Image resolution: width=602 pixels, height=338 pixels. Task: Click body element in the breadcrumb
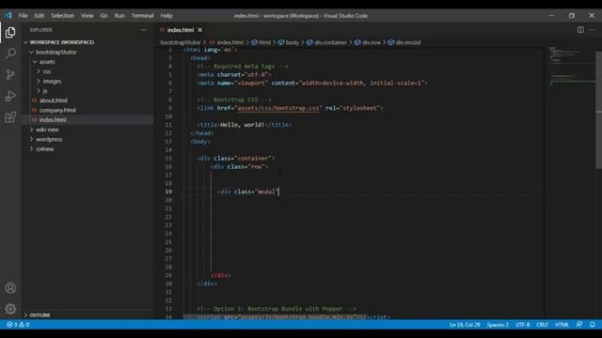point(293,42)
